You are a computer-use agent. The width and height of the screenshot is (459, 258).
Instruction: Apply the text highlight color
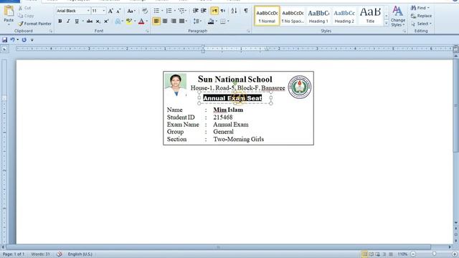[x=128, y=21]
